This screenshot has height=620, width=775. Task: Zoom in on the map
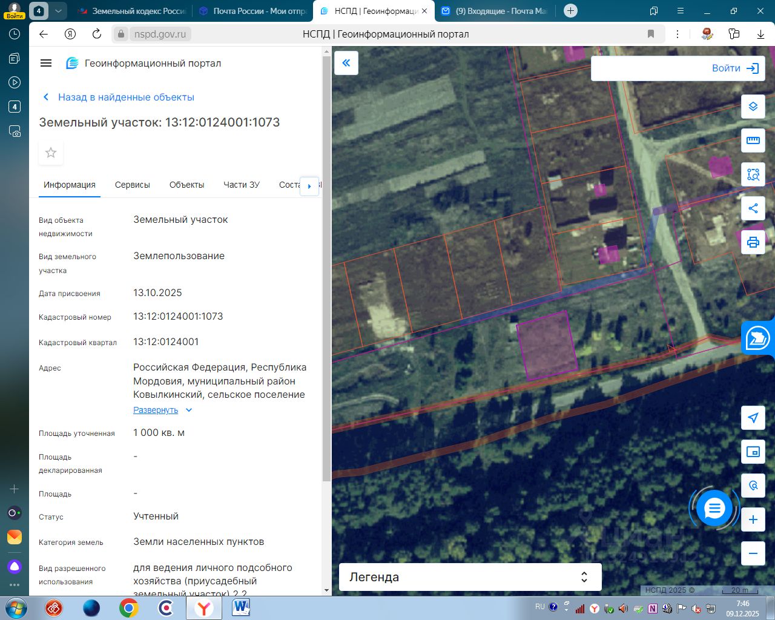coord(753,519)
